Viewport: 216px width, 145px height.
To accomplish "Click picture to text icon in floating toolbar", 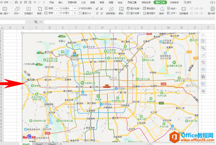I will [203, 84].
